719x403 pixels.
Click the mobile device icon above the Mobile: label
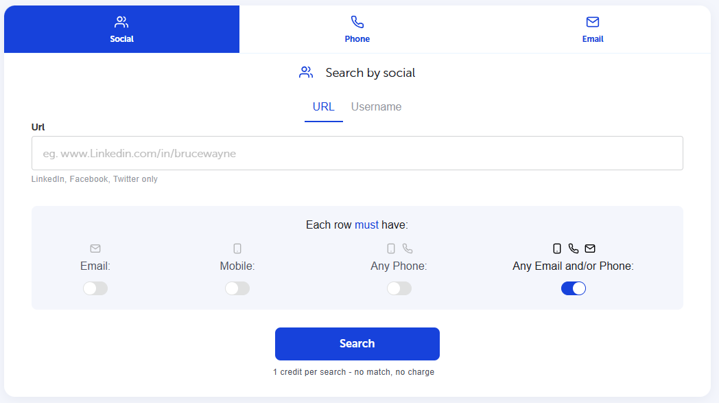237,249
